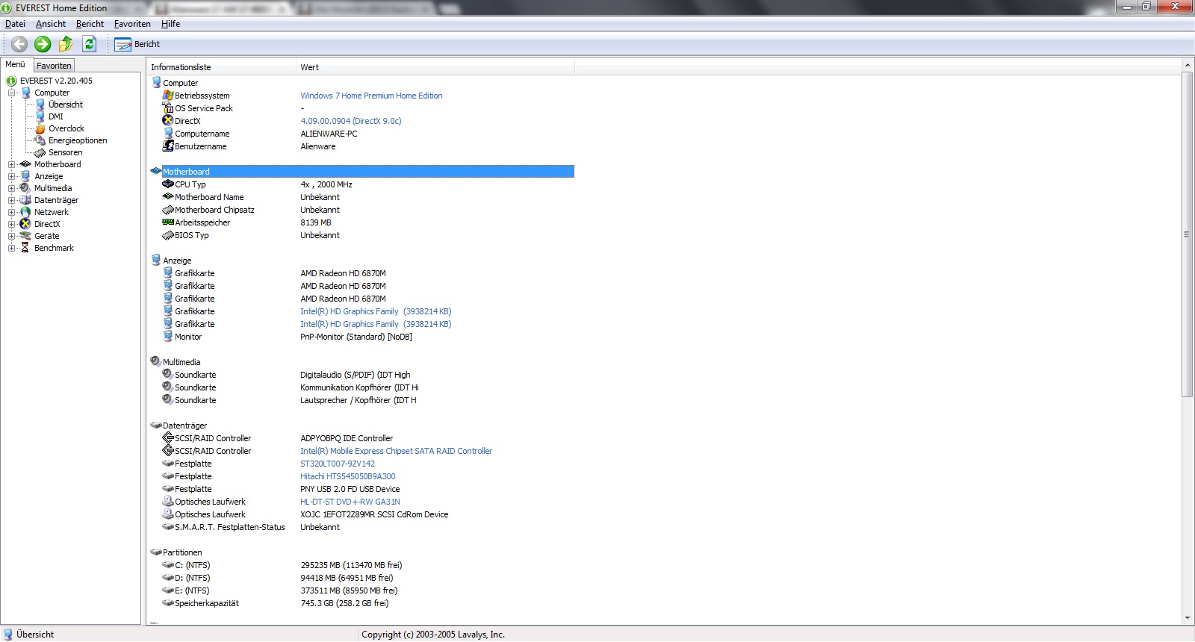Click the Informationsliste column header
The width and height of the screenshot is (1195, 642).
click(x=221, y=67)
